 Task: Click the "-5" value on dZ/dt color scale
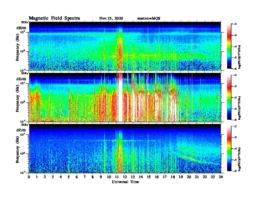tap(235, 160)
